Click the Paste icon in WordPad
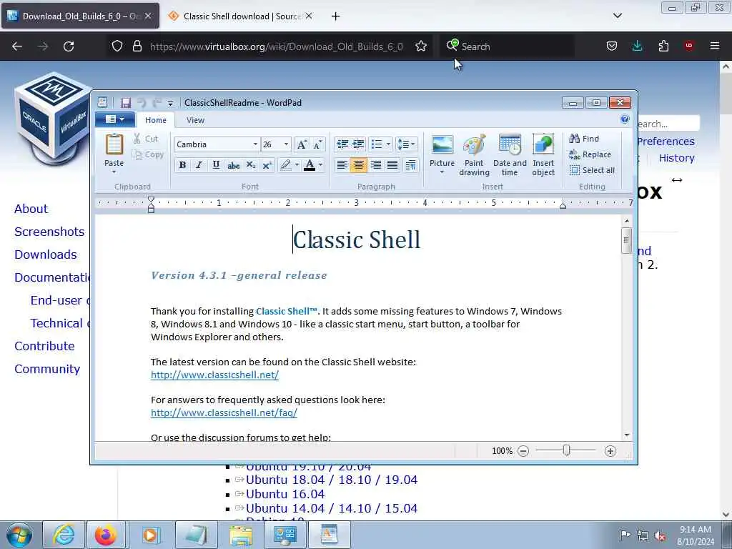732x549 pixels. 114,144
